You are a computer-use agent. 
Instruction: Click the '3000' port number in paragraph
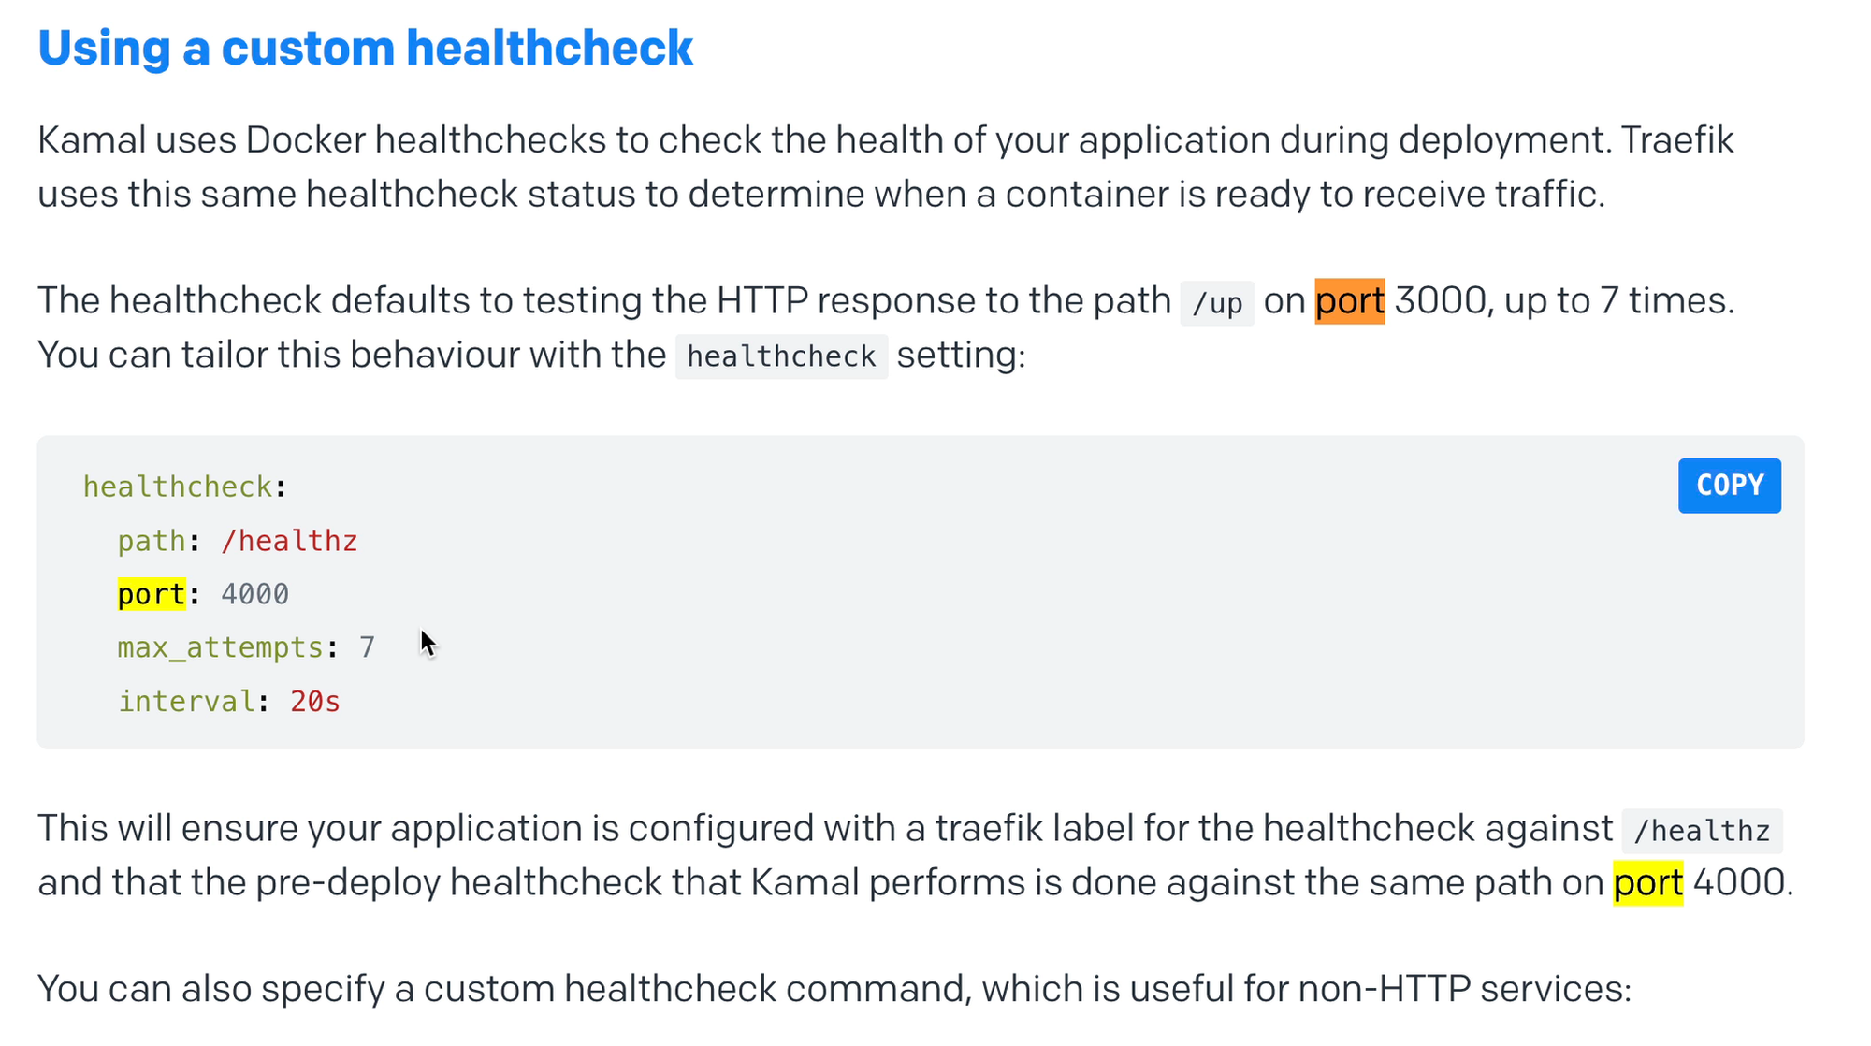tap(1441, 301)
